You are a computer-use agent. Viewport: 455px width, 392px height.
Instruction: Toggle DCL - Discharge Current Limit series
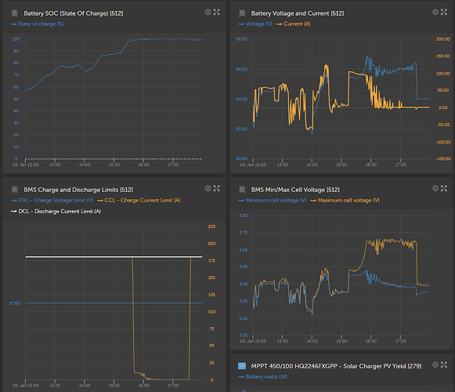[x=56, y=211]
